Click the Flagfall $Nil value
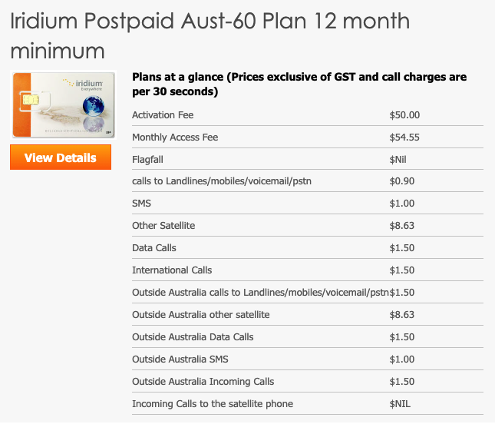Image resolution: width=495 pixels, height=424 pixels. point(398,160)
